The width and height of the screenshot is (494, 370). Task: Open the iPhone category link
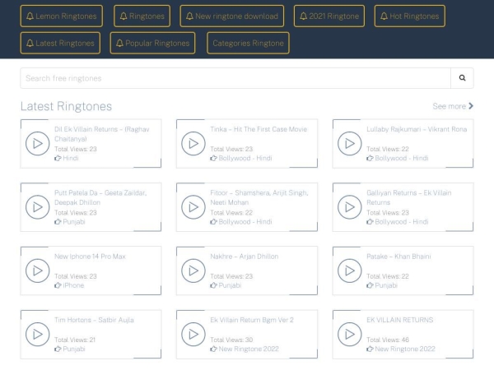tap(72, 285)
